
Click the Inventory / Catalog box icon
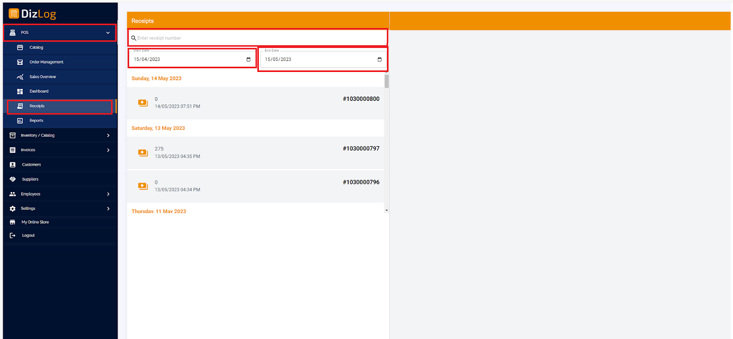tap(13, 136)
